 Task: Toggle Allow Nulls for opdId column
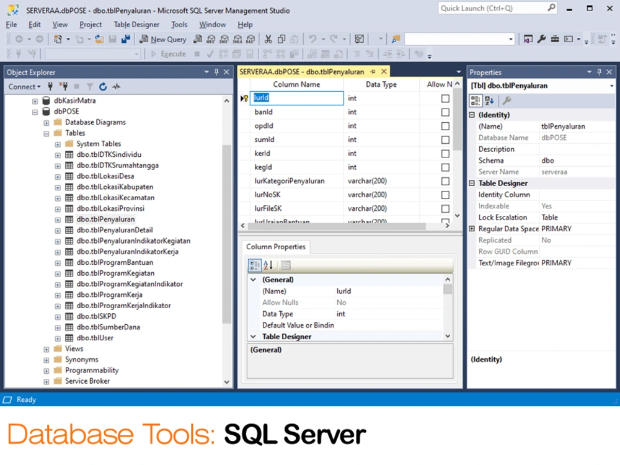tap(445, 126)
